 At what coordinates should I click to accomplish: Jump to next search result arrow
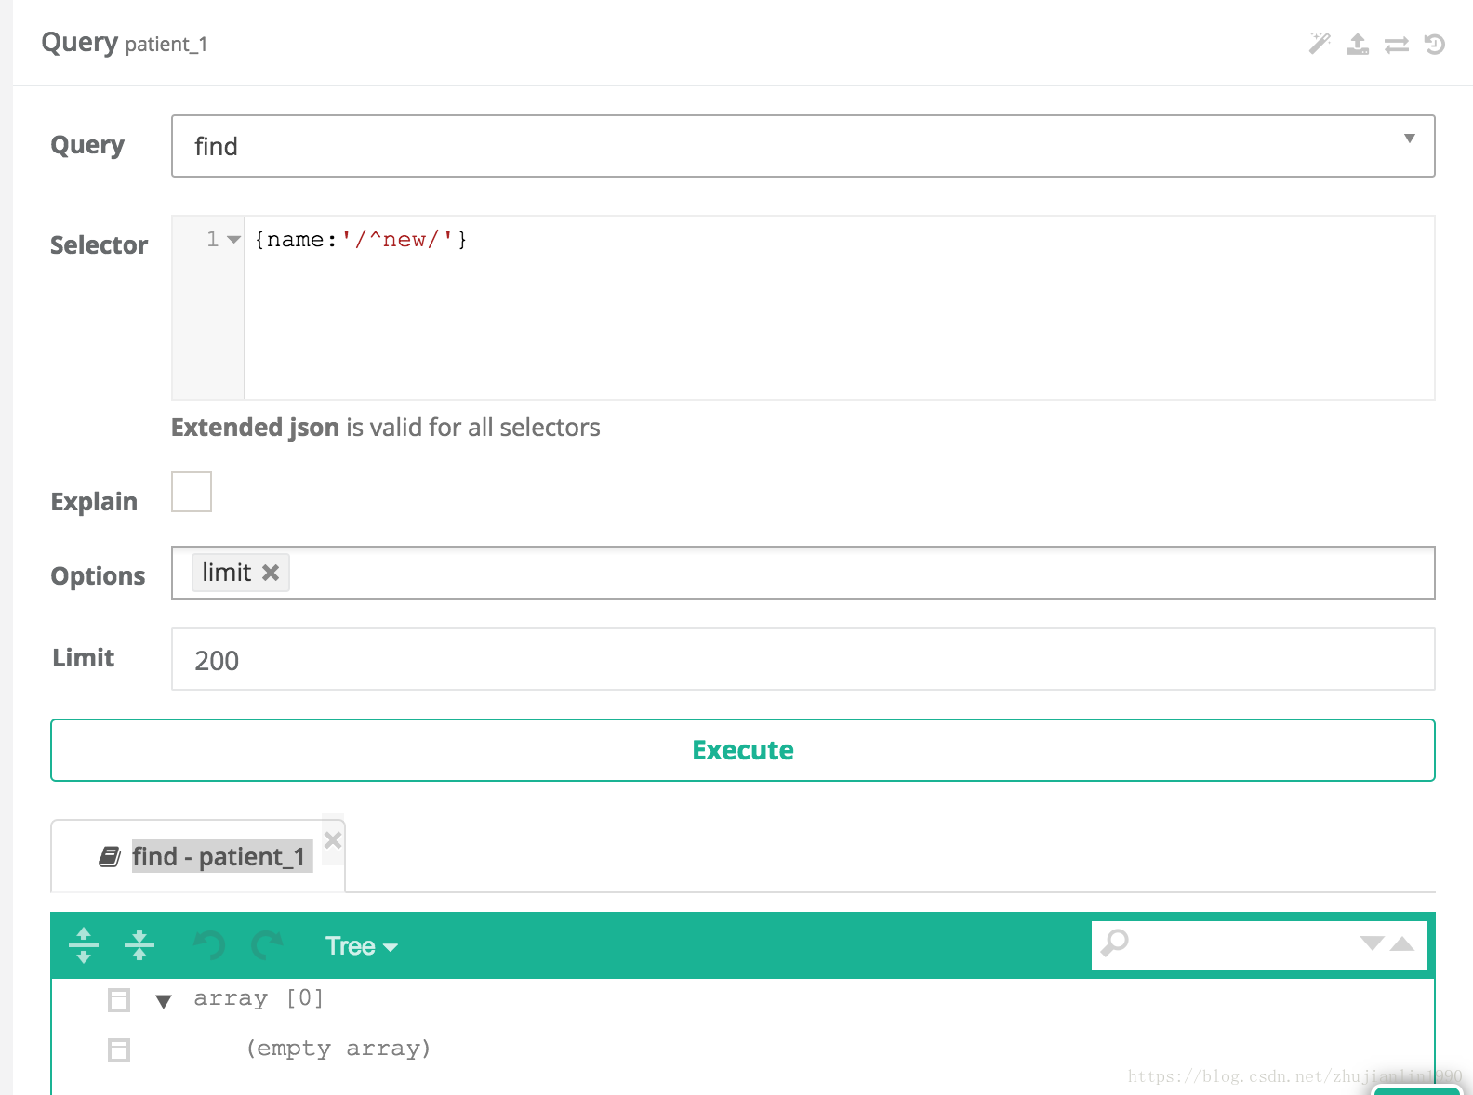tap(1372, 943)
